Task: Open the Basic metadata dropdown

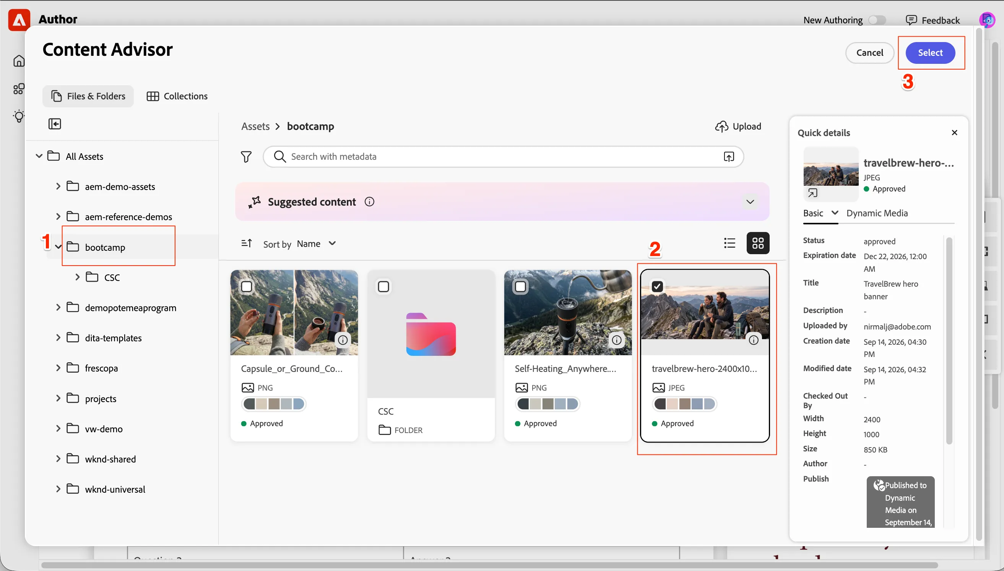Action: click(820, 213)
